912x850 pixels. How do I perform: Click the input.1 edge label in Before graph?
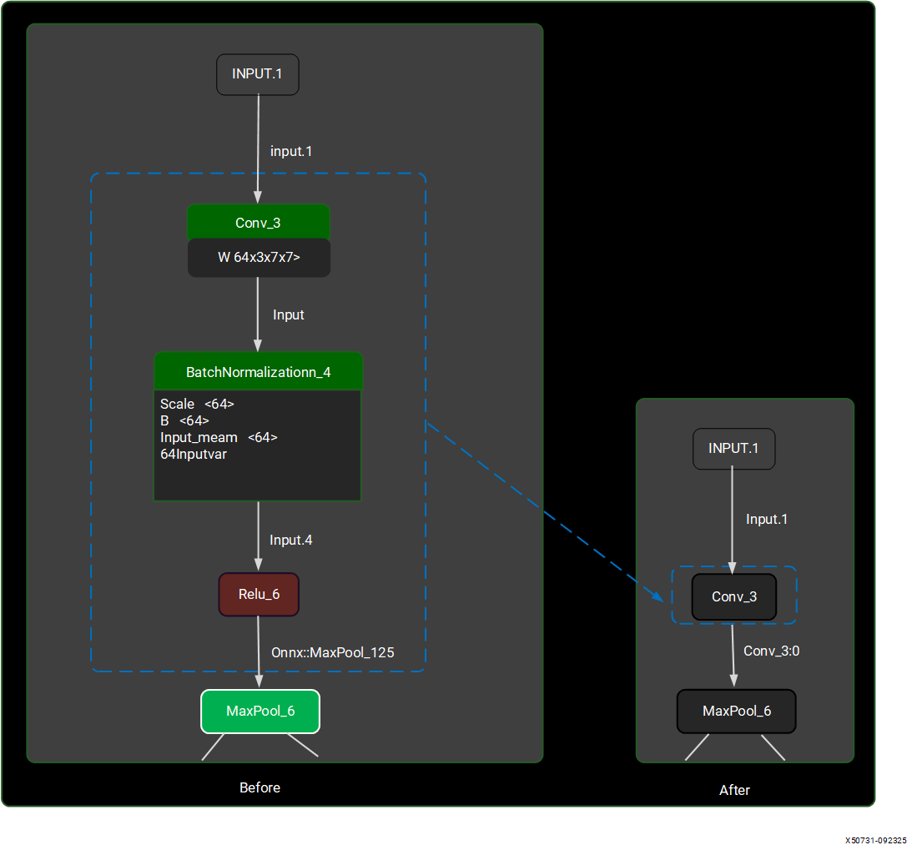pyautogui.click(x=290, y=152)
